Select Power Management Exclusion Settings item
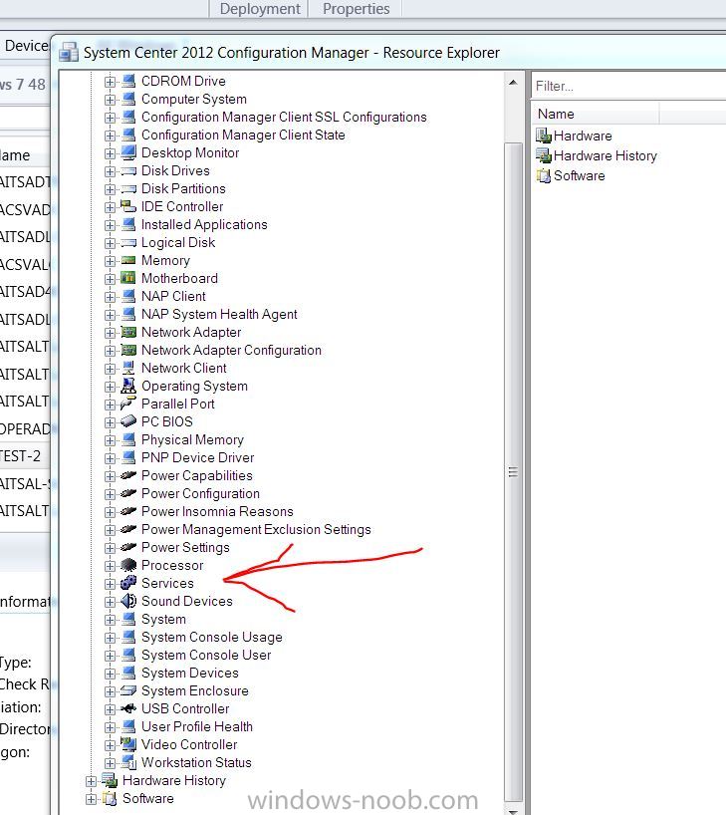The width and height of the screenshot is (726, 815). [x=256, y=530]
